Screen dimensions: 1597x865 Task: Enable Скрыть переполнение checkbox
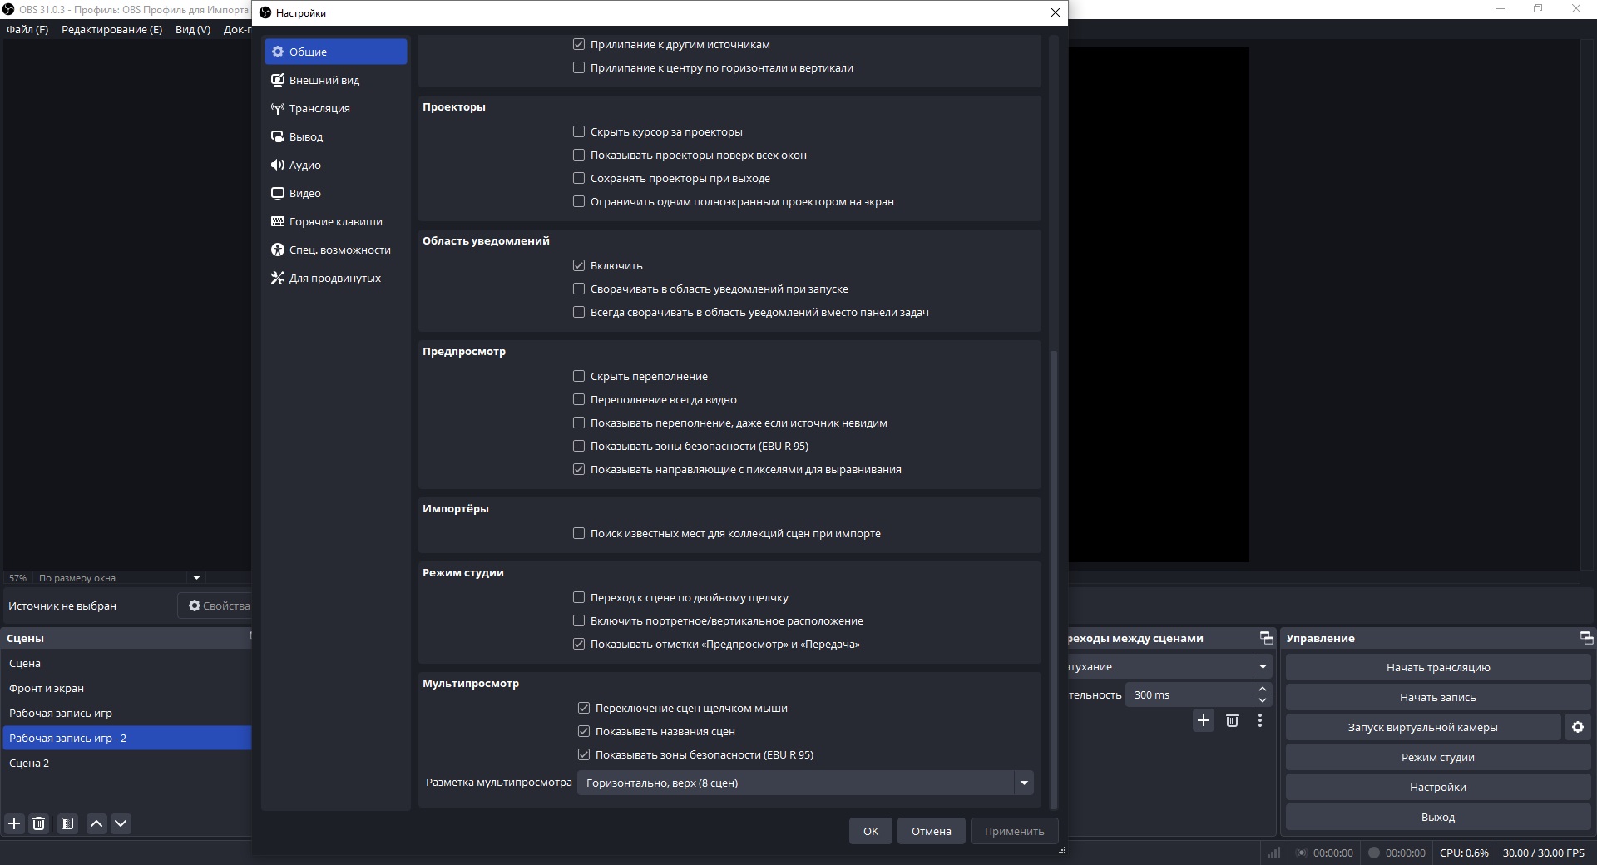579,376
